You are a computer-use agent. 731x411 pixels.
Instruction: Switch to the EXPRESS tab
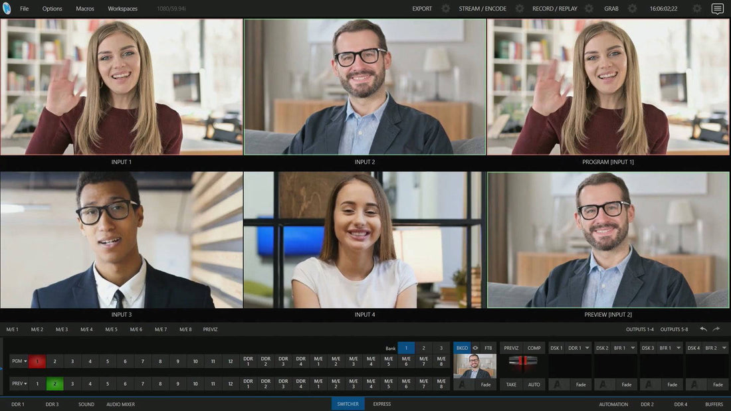(x=382, y=404)
